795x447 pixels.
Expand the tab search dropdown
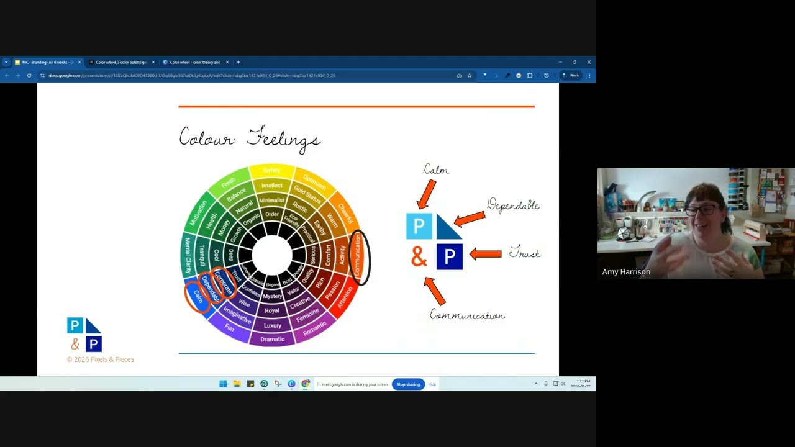[6, 62]
